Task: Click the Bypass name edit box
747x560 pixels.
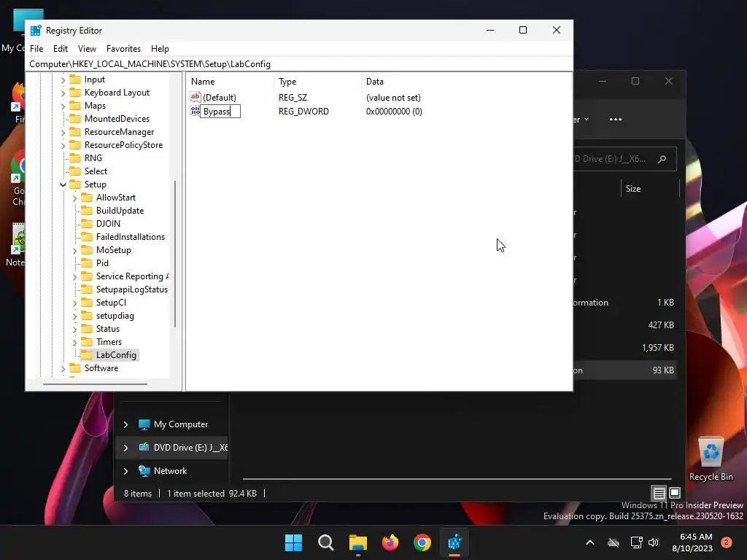Action: (x=220, y=112)
